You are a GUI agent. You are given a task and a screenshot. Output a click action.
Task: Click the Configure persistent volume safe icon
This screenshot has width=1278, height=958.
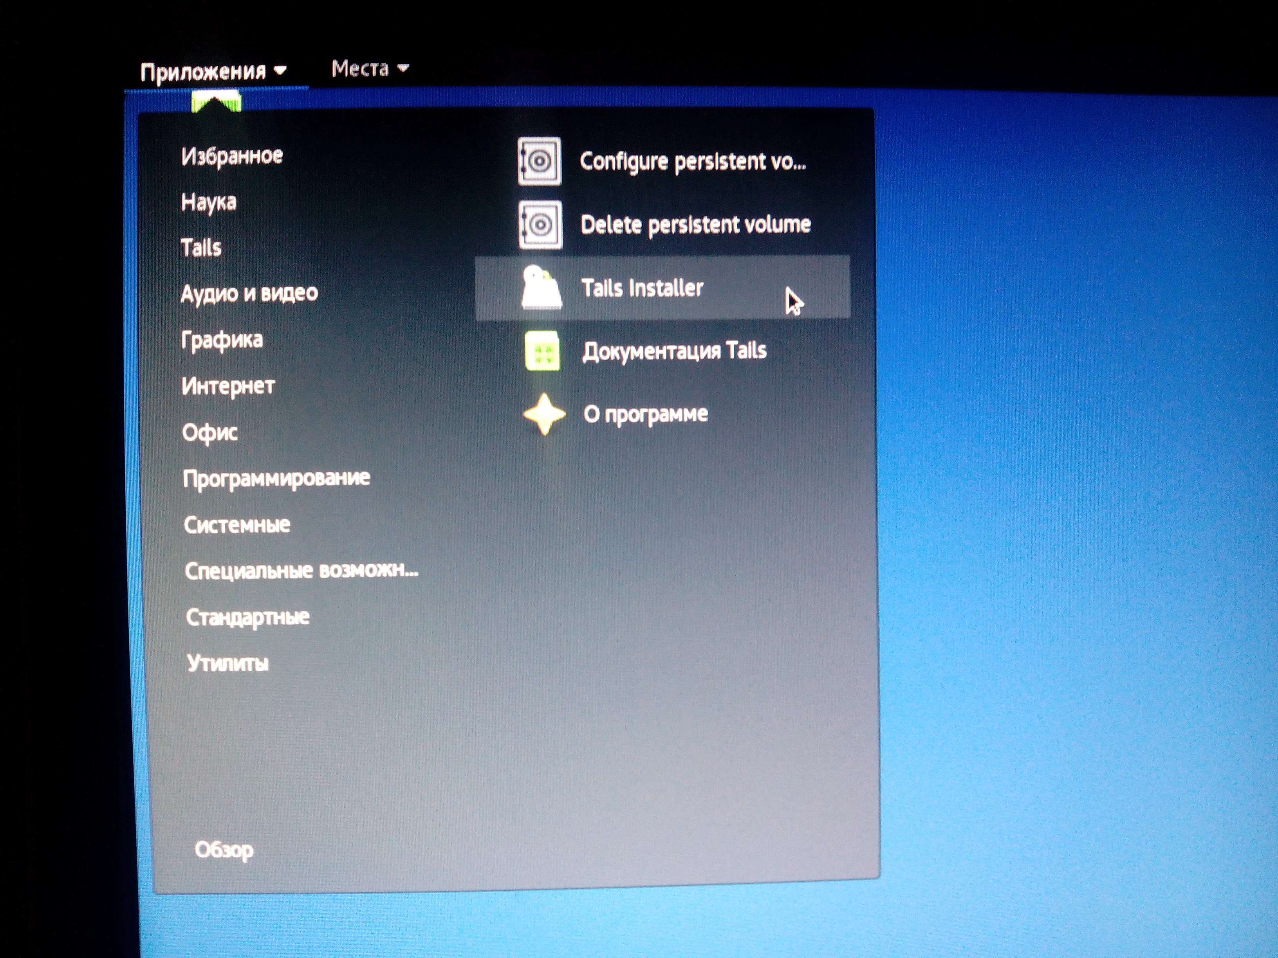pos(539,161)
